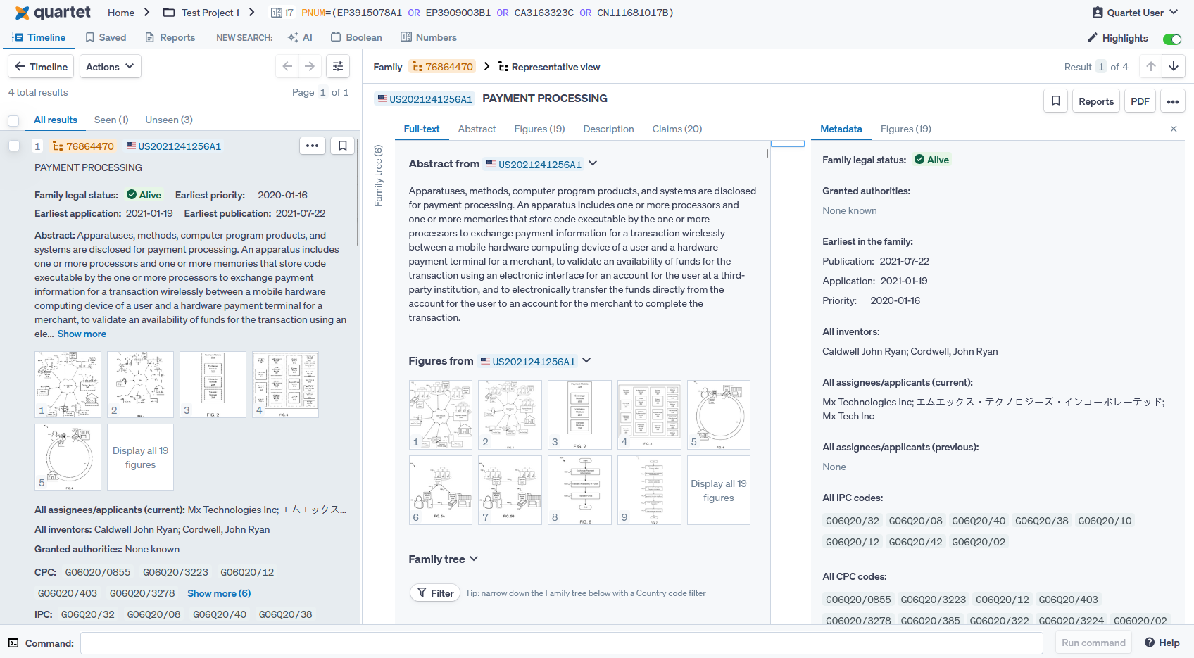Open the Quartet home logo

[53, 13]
